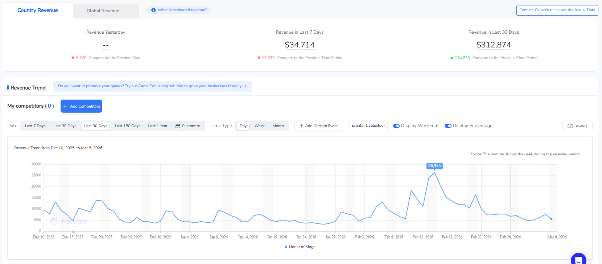This screenshot has width=602, height=264.
Task: Click the plus icon on Add Competitors
Action: 65,106
